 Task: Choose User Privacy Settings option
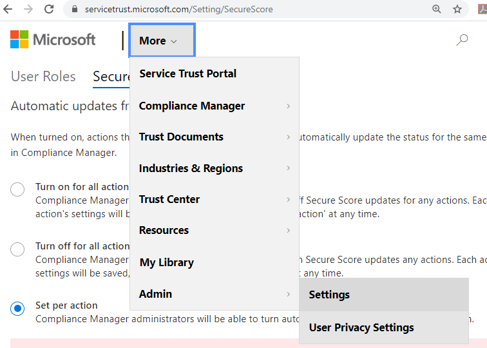(x=361, y=327)
